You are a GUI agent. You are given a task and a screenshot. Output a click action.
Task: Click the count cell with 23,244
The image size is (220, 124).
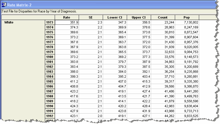tap(163, 22)
